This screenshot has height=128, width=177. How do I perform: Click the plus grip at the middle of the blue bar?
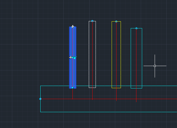click(x=71, y=57)
